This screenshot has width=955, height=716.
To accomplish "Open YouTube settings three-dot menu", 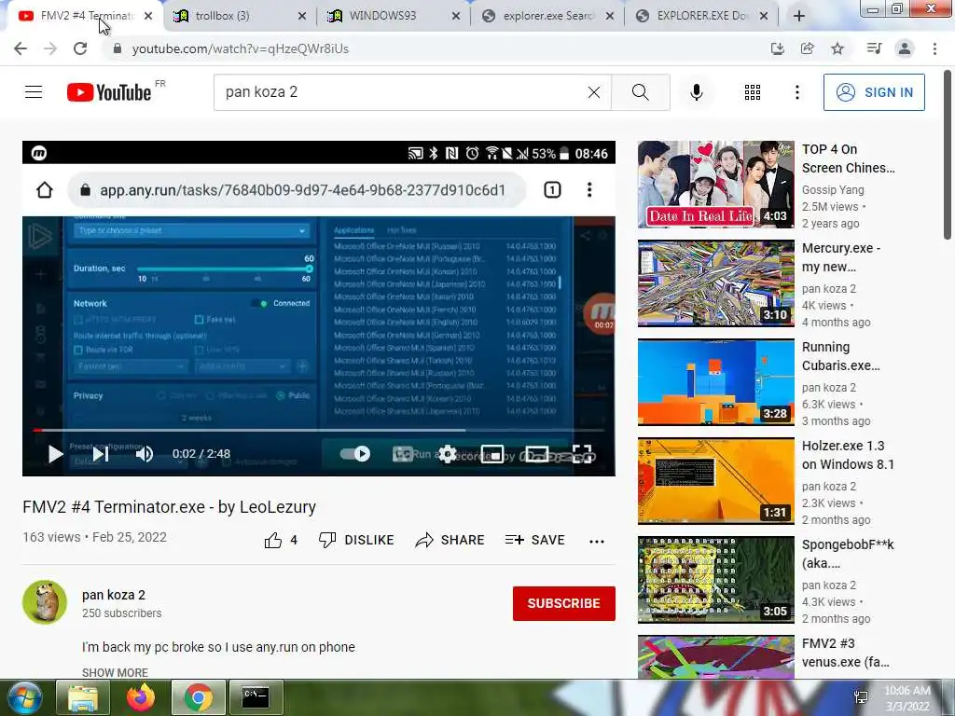I will pyautogui.click(x=796, y=92).
